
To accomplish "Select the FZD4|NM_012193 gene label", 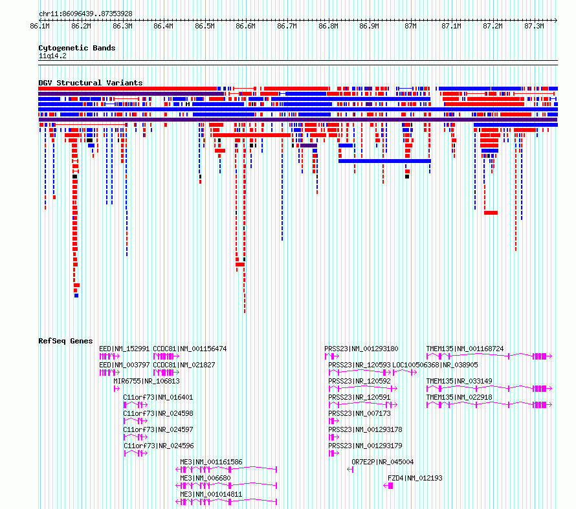I will [x=415, y=478].
